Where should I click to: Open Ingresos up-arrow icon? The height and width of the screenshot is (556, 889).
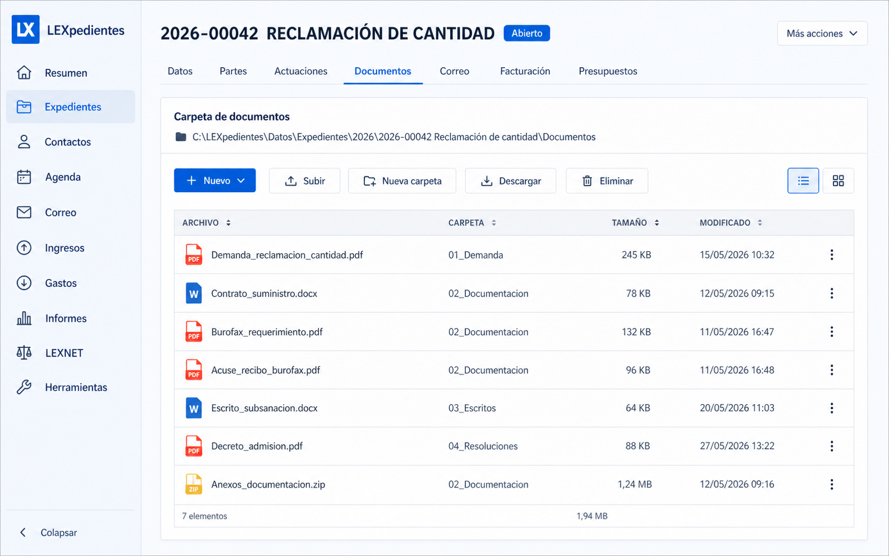(x=24, y=248)
